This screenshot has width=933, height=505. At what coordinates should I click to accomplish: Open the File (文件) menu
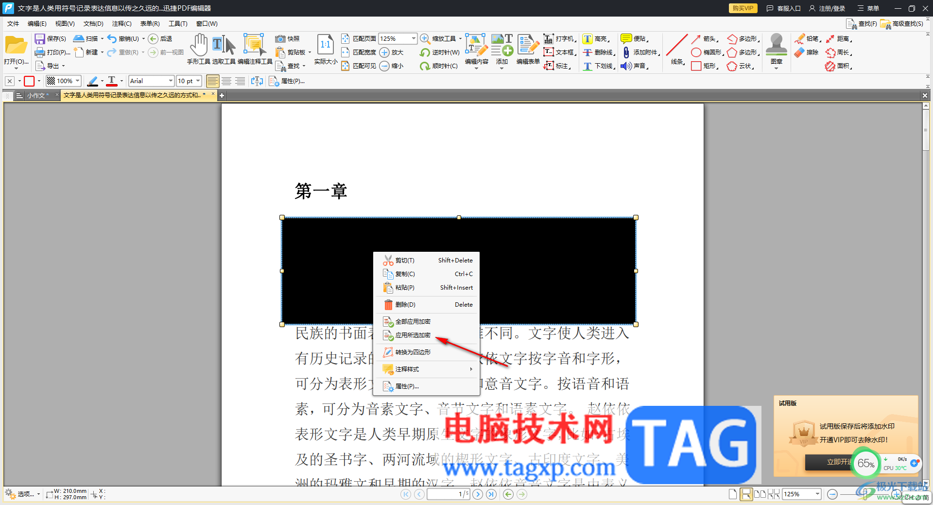tap(13, 23)
